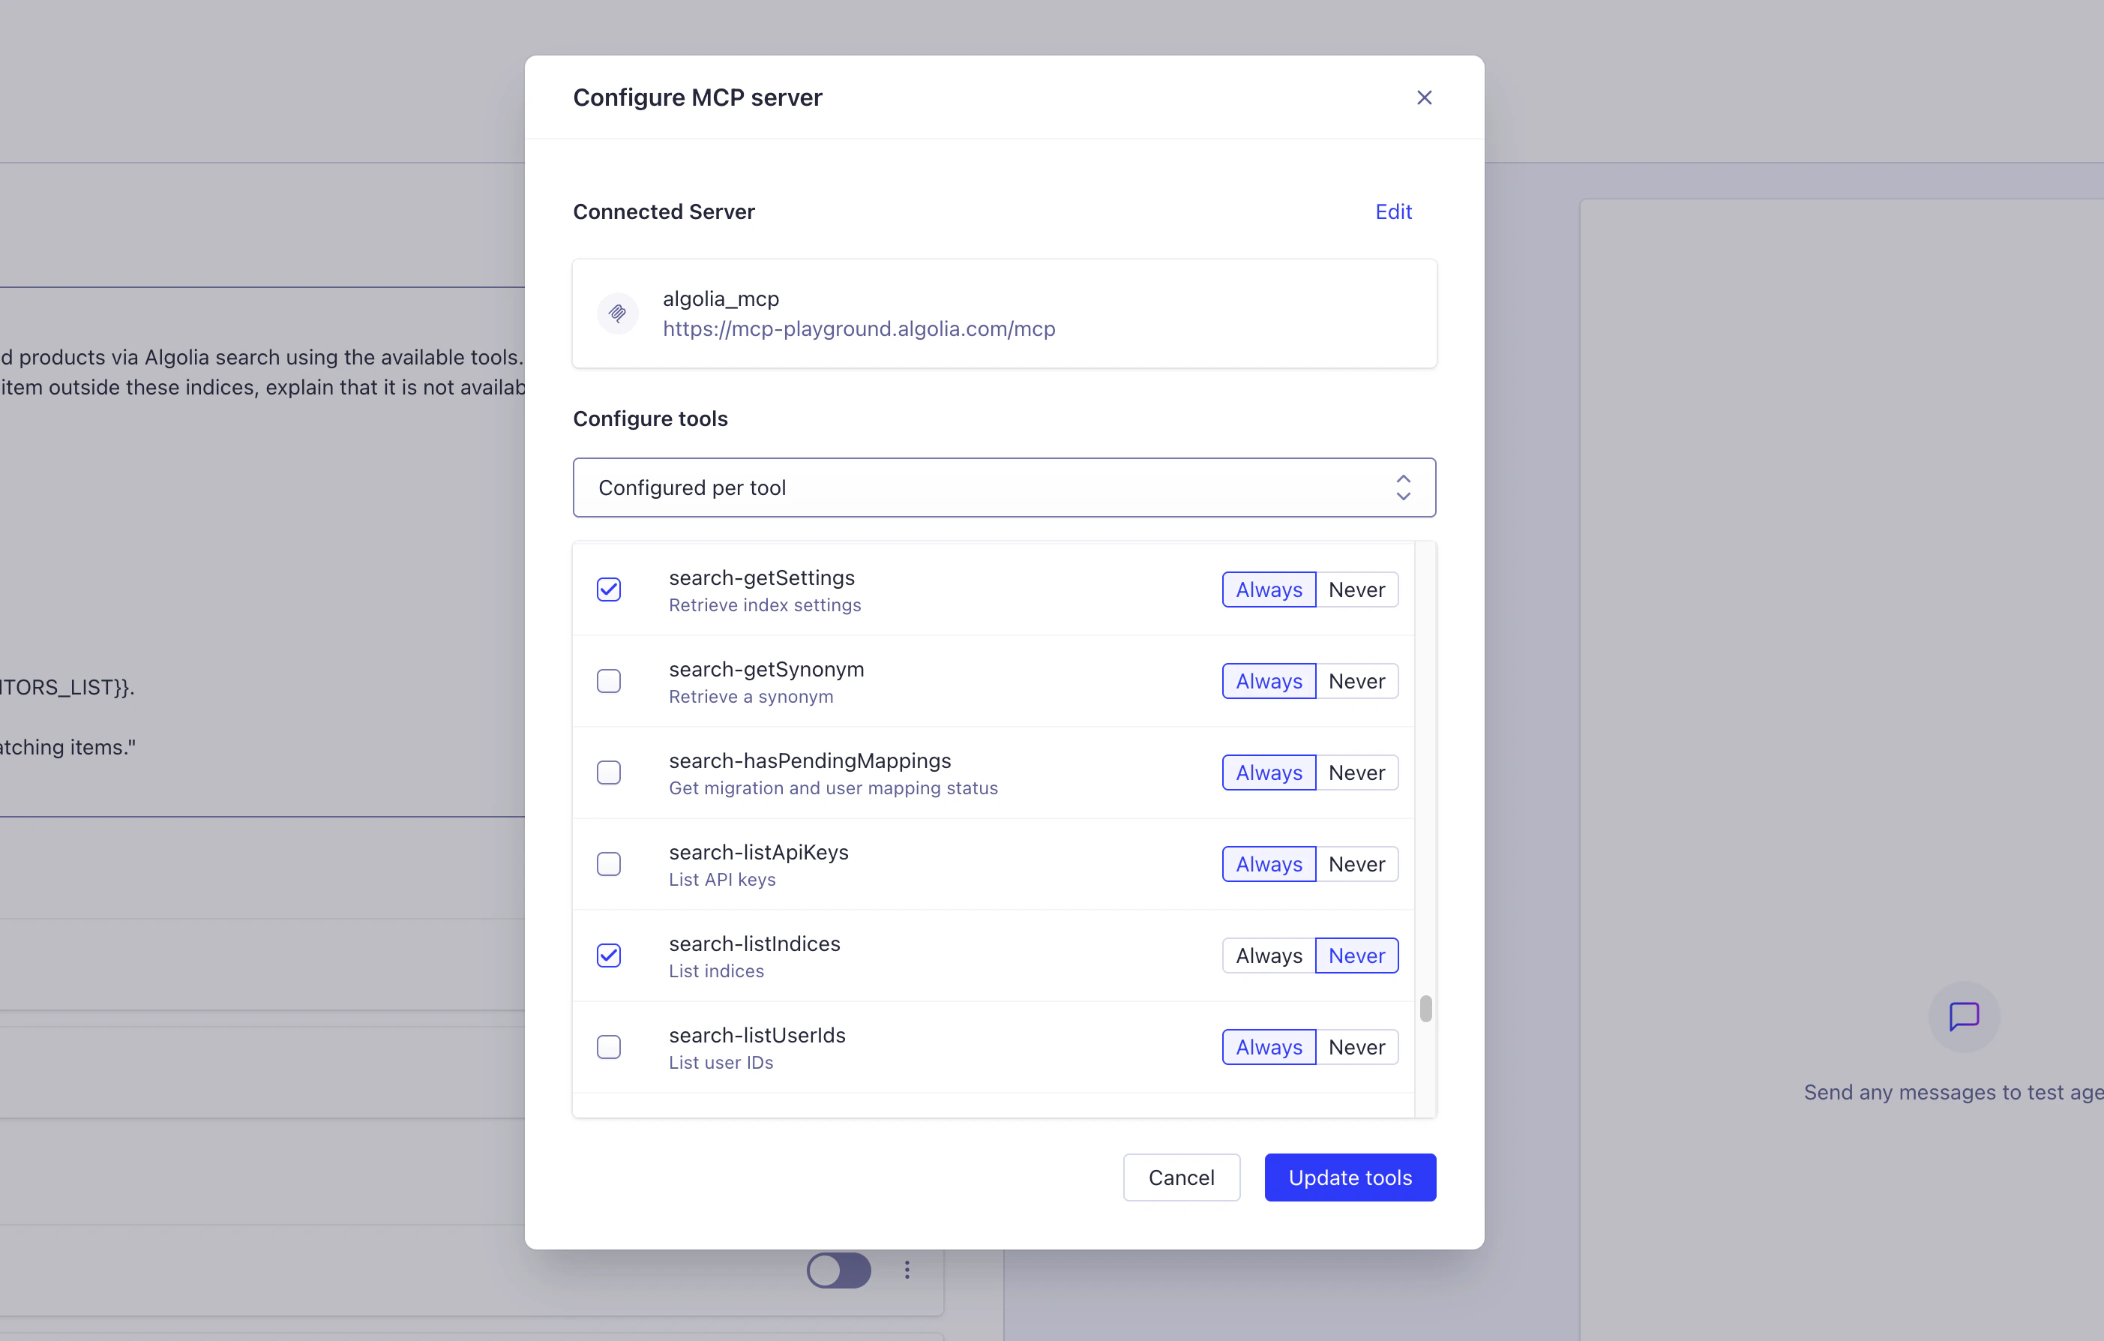This screenshot has width=2104, height=1341.
Task: Set search-listIndices to Always
Action: [1267, 955]
